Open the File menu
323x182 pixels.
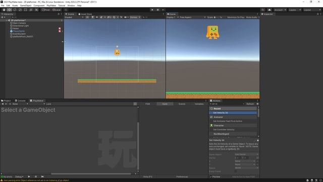point(3,6)
